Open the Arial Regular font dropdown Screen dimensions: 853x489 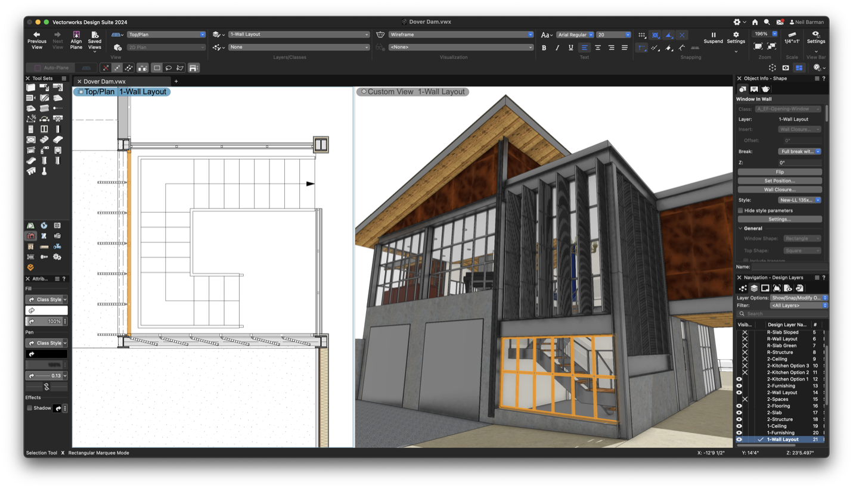pos(575,35)
